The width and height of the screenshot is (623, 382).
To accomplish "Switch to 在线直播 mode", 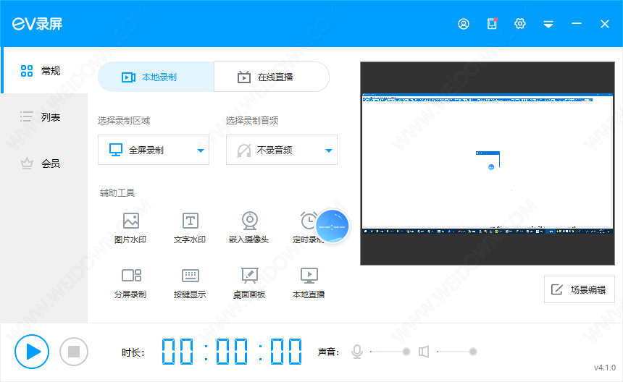I will [x=272, y=77].
